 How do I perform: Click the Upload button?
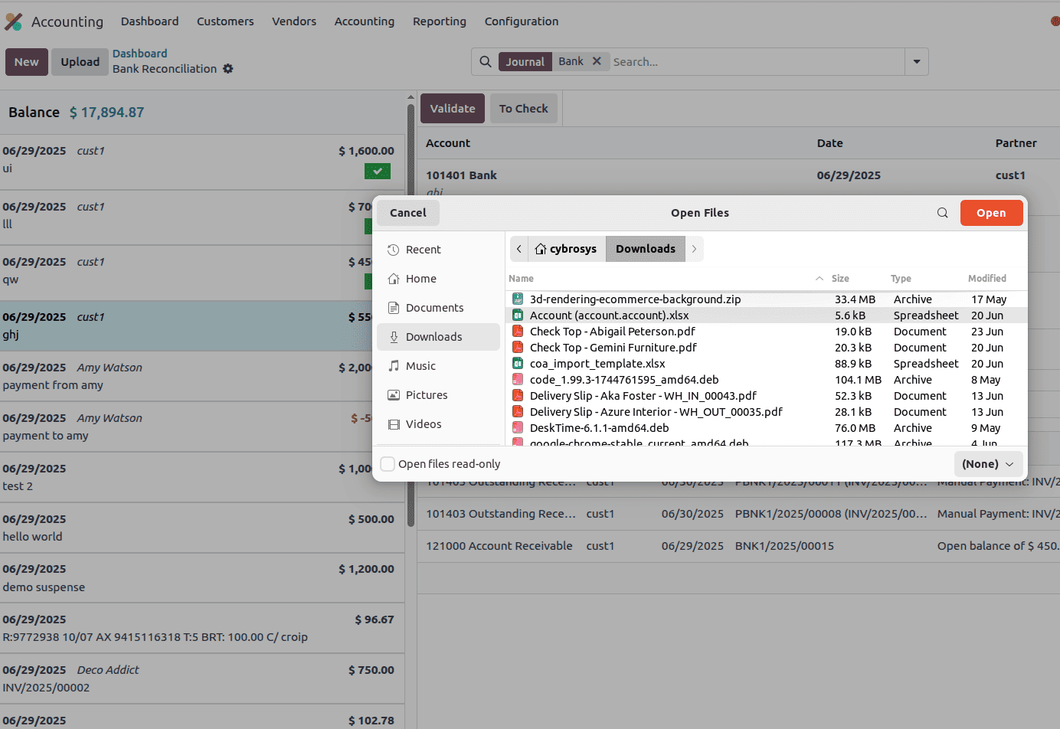click(80, 62)
